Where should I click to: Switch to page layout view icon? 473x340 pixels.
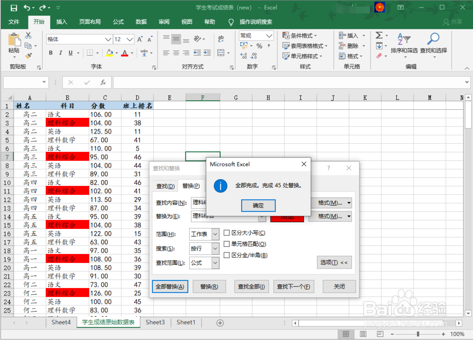pos(363,334)
